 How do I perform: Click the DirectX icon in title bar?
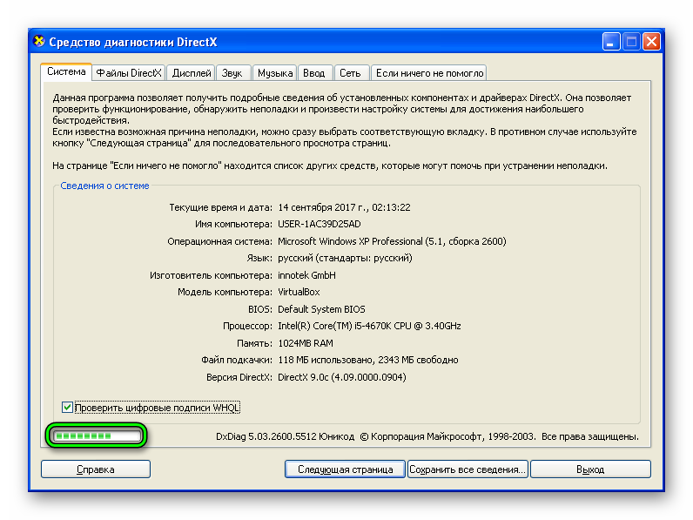[39, 42]
